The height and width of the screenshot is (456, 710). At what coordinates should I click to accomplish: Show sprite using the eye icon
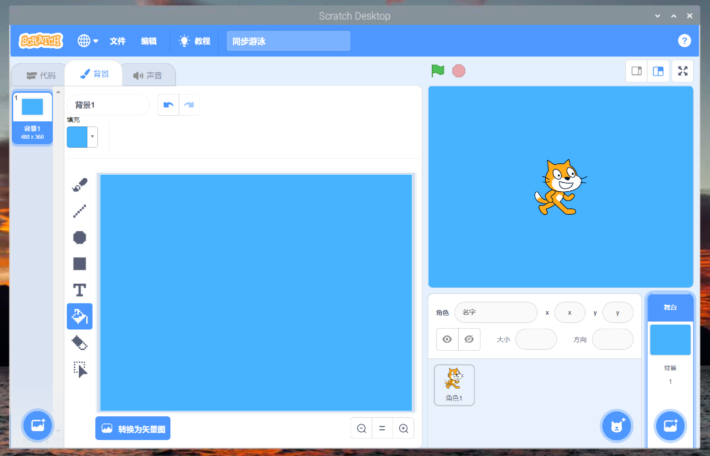[x=447, y=339]
